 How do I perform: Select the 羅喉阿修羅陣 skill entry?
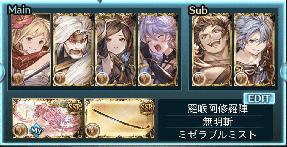point(215,109)
